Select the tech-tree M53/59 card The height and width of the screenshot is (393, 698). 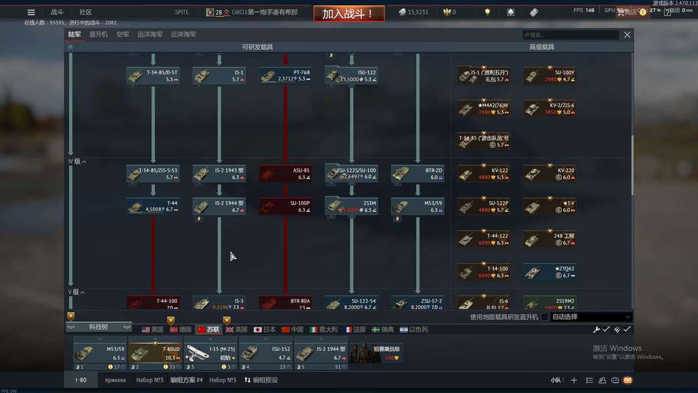pyautogui.click(x=418, y=206)
